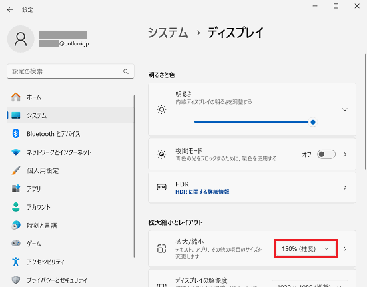
Task: Click the Home house icon
Action: click(16, 97)
